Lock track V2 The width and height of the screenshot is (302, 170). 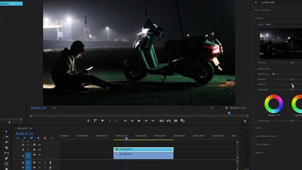pos(23,150)
